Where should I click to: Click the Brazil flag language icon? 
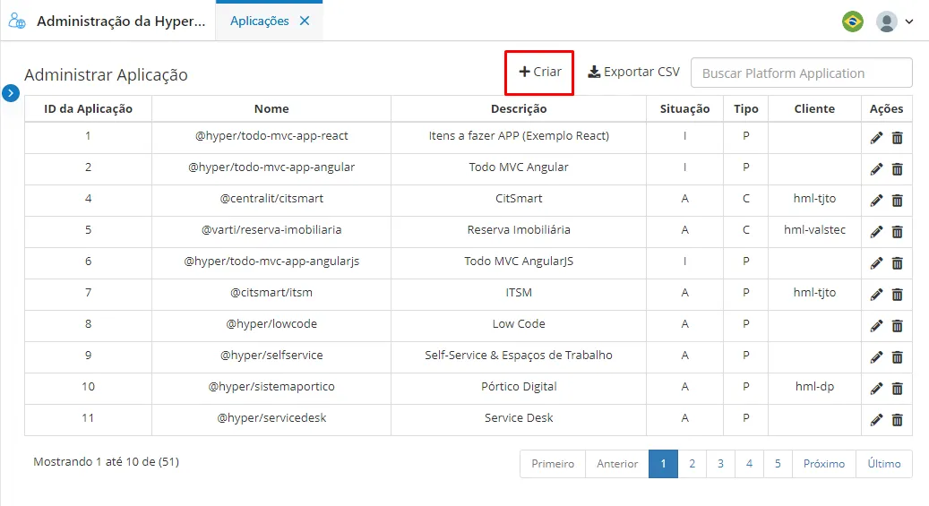[x=853, y=21]
